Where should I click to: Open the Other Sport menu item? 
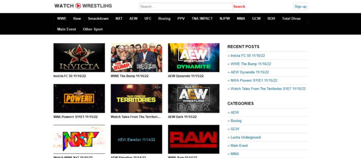93,29
